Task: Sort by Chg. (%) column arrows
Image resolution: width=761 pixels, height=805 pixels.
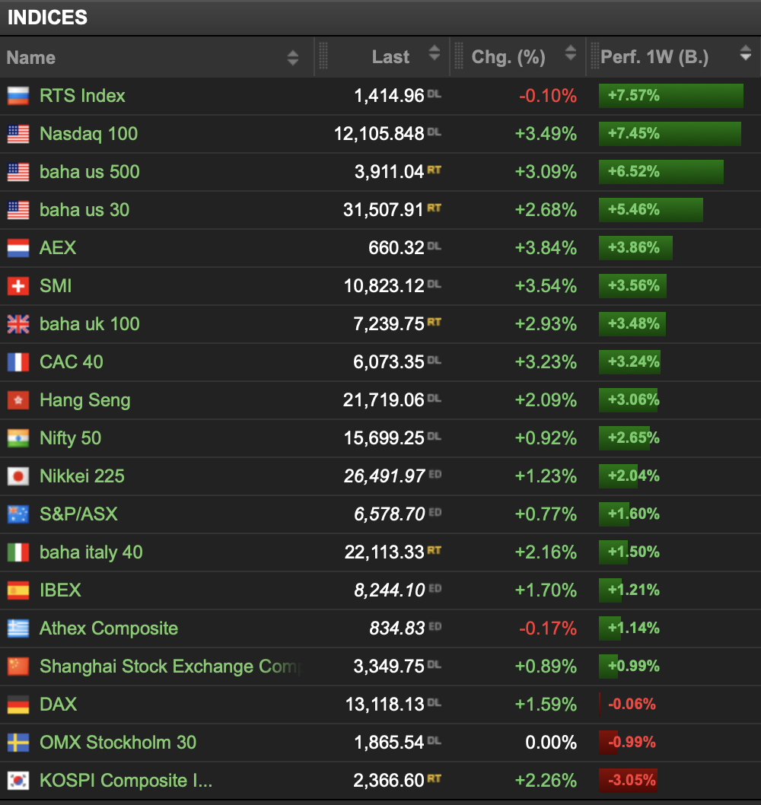Action: 571,52
